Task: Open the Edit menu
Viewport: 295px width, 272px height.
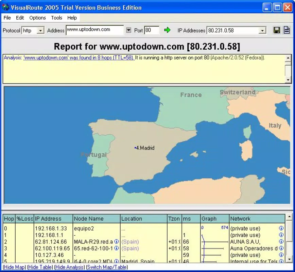Action: [20, 18]
